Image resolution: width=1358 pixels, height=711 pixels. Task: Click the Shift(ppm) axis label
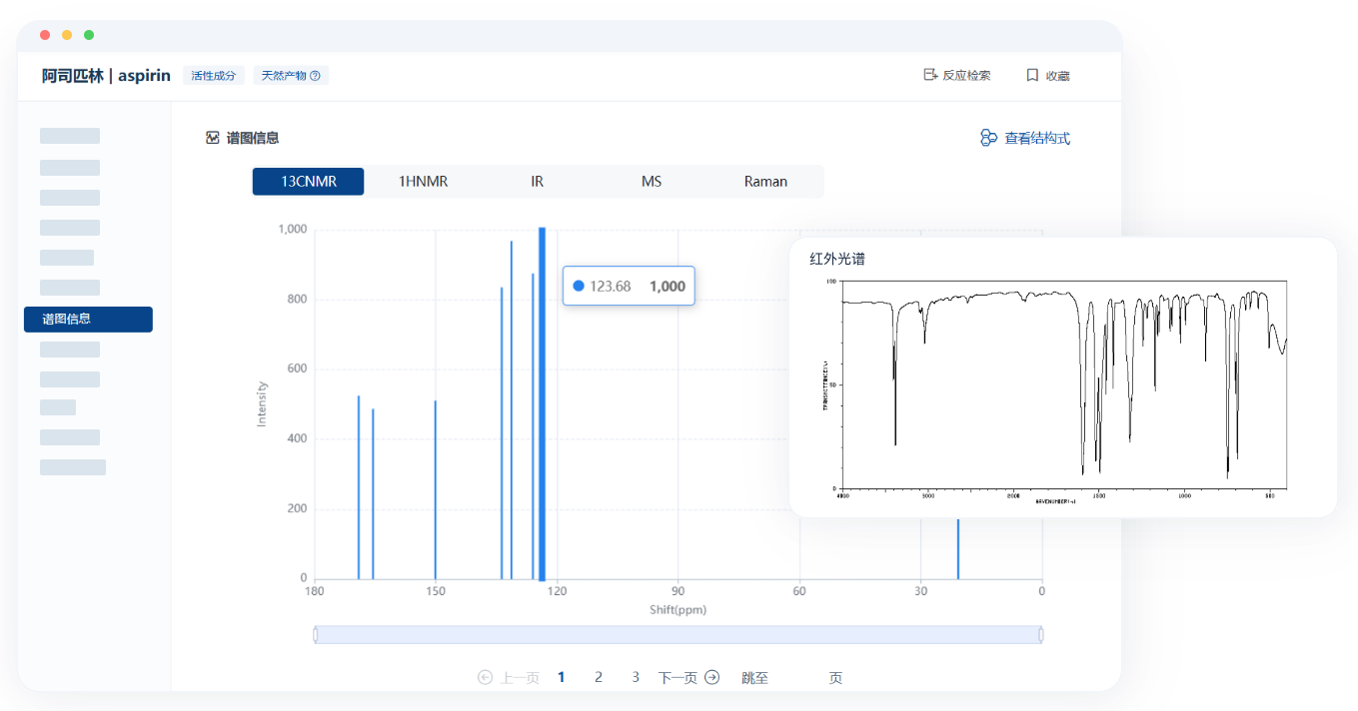678,609
